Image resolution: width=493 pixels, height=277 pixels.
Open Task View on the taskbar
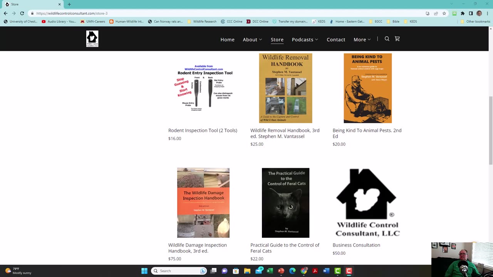click(214, 271)
